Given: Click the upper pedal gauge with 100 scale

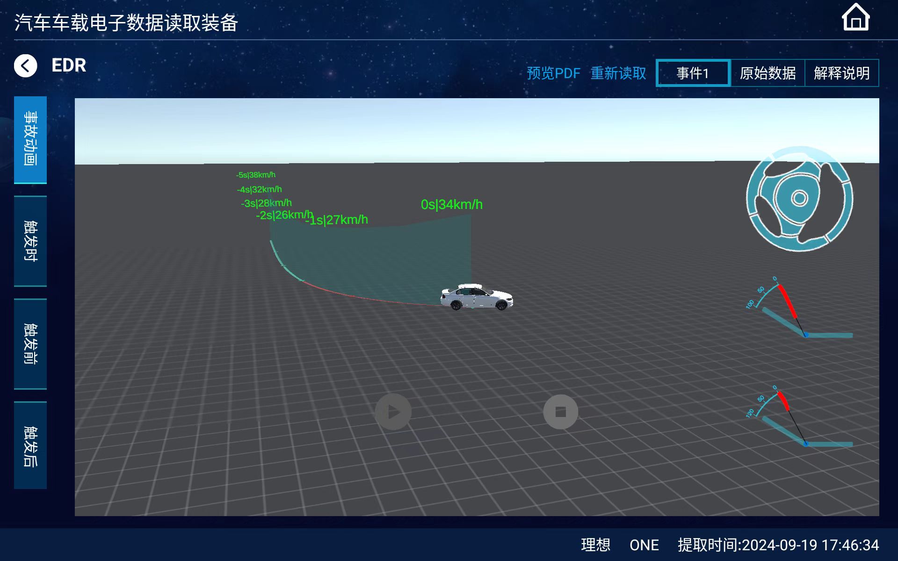Looking at the screenshot, I should 799,307.
